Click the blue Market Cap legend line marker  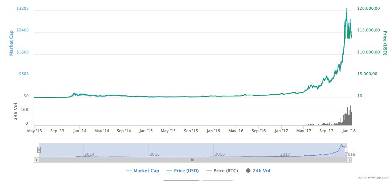(x=129, y=171)
